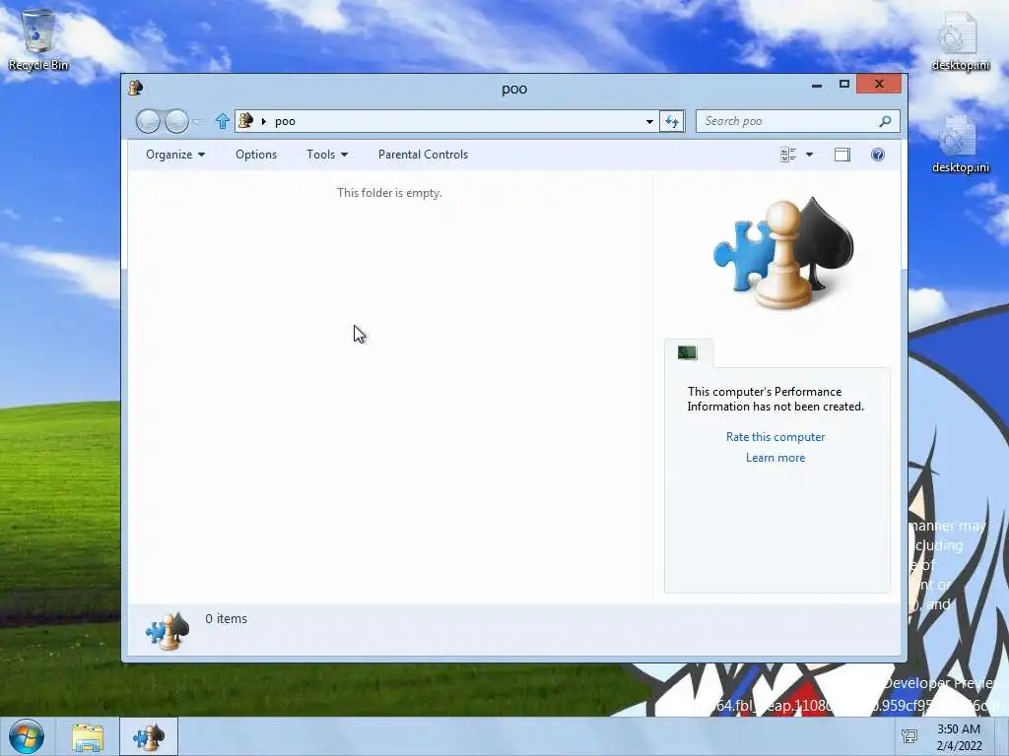Select the Recycle Bin desktop icon
This screenshot has width=1009, height=756.
point(38,39)
